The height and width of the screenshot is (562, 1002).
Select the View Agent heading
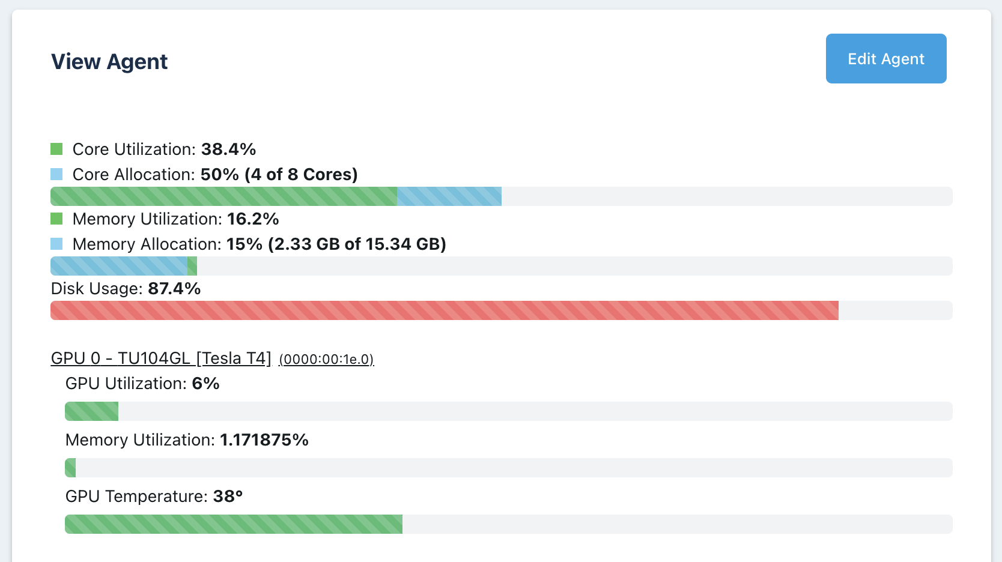click(x=109, y=61)
